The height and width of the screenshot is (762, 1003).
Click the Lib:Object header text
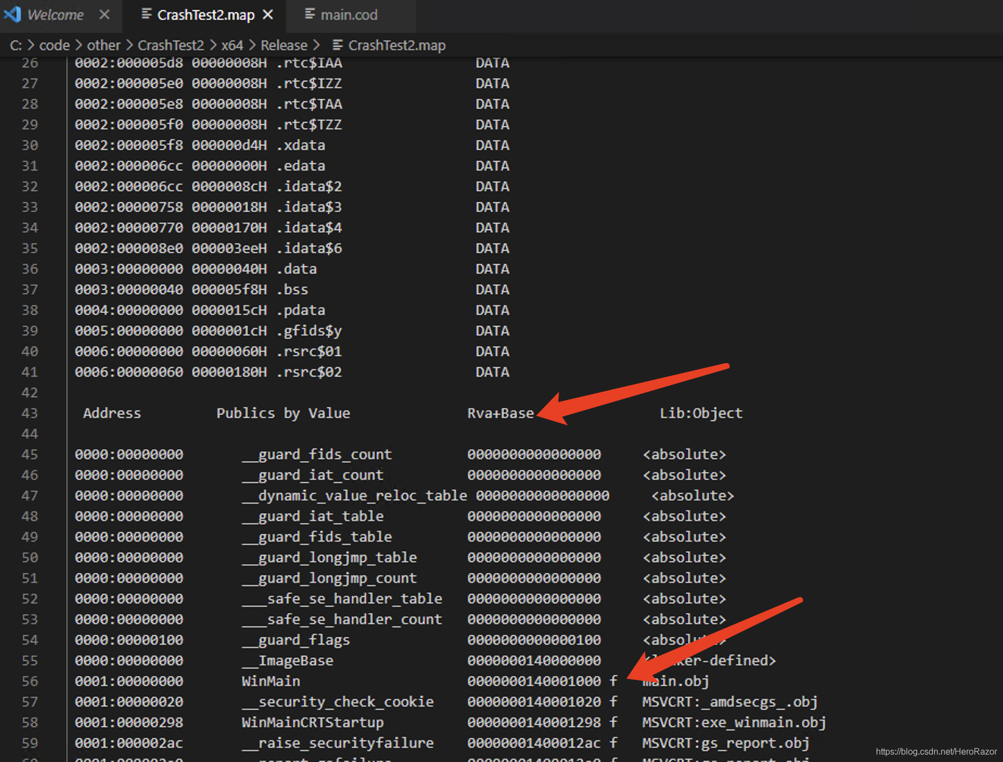(701, 413)
